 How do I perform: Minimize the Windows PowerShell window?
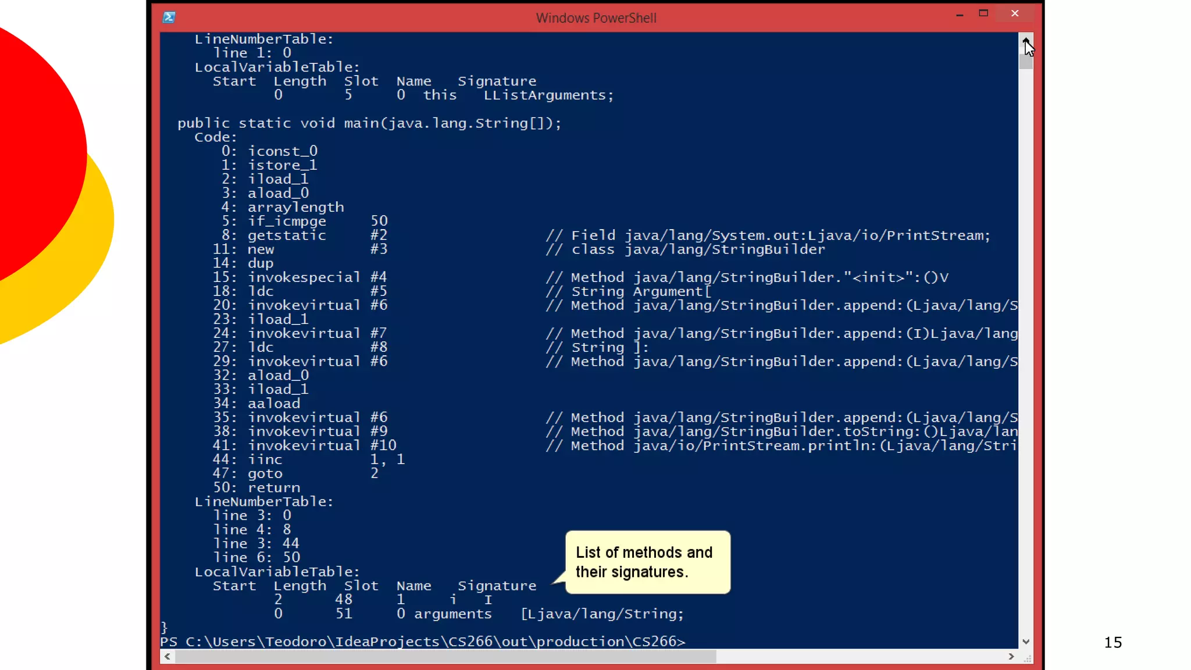[960, 14]
